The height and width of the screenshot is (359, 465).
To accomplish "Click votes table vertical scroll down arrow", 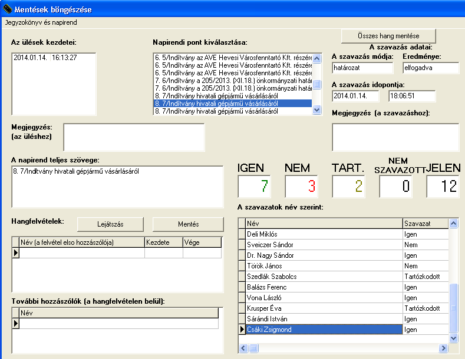I will [x=453, y=338].
